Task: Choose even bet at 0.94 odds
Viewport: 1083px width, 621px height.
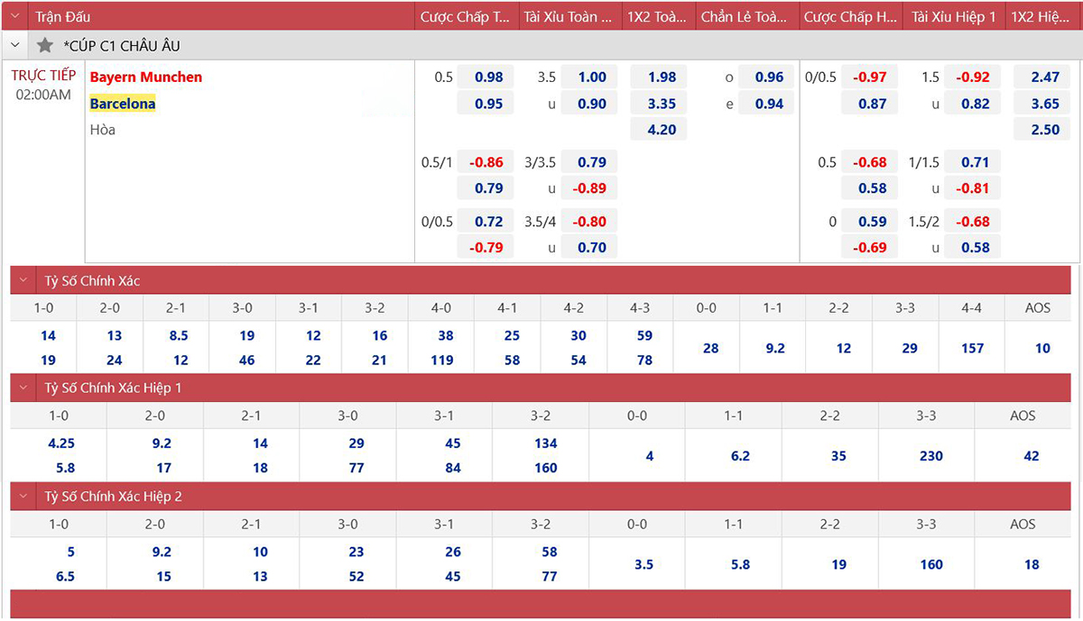Action: tap(768, 104)
